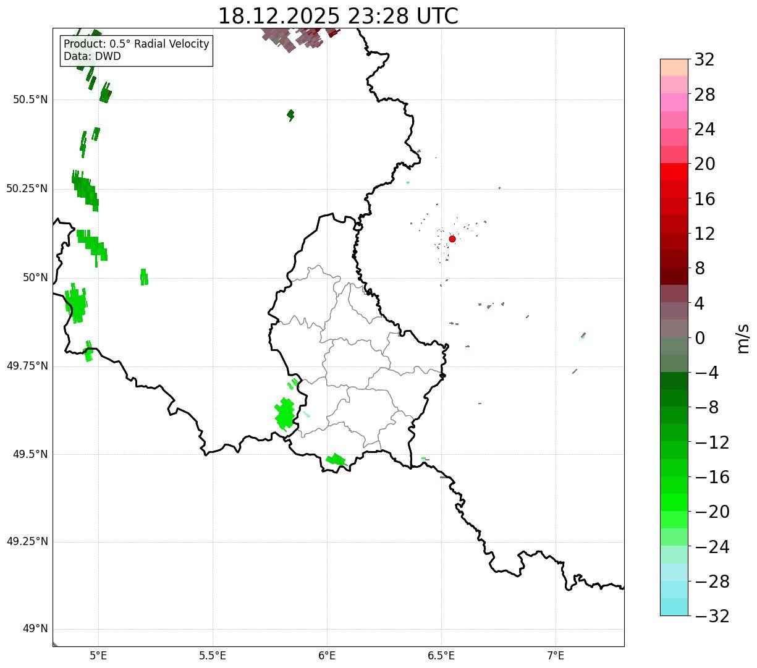The height and width of the screenshot is (668, 757).
Task: Click the 5°E longitude label
Action: (x=99, y=656)
